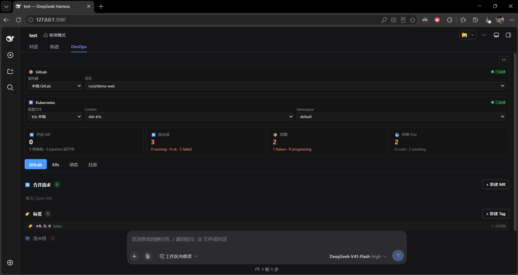Expand dropdown arrow beside folder open button
518x275 pixels.
[x=473, y=35]
